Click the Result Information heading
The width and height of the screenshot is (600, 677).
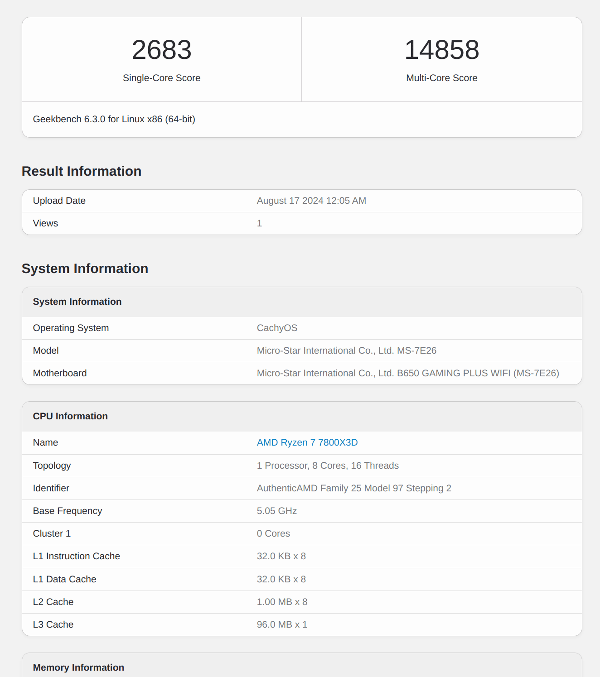82,171
